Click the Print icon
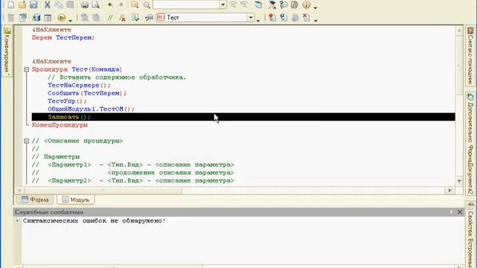Image resolution: width=477 pixels, height=268 pixels. [x=84, y=4]
